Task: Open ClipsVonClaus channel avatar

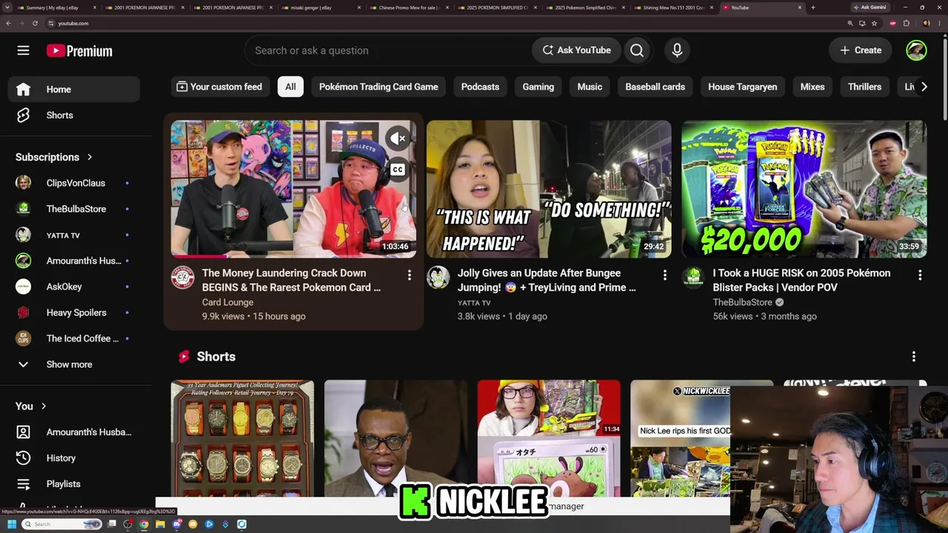Action: (x=24, y=183)
